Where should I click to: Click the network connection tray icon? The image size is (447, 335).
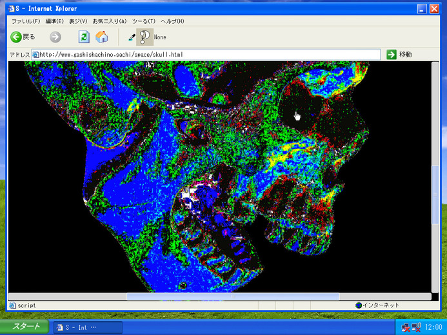point(406,327)
